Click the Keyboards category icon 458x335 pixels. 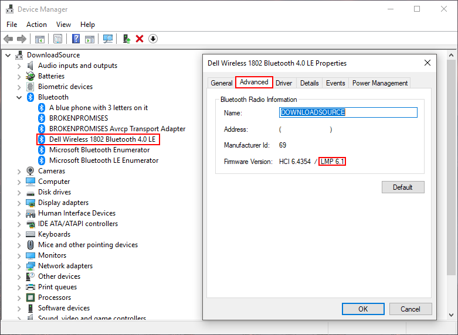[30, 234]
